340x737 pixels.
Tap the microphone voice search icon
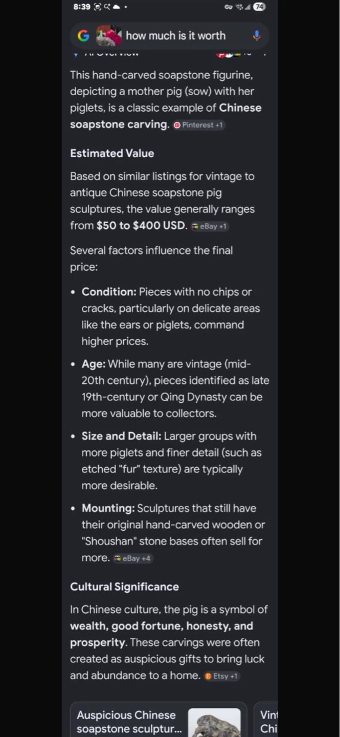point(257,36)
